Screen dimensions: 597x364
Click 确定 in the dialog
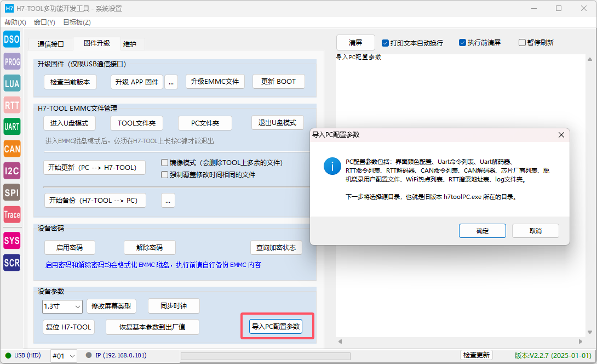483,231
